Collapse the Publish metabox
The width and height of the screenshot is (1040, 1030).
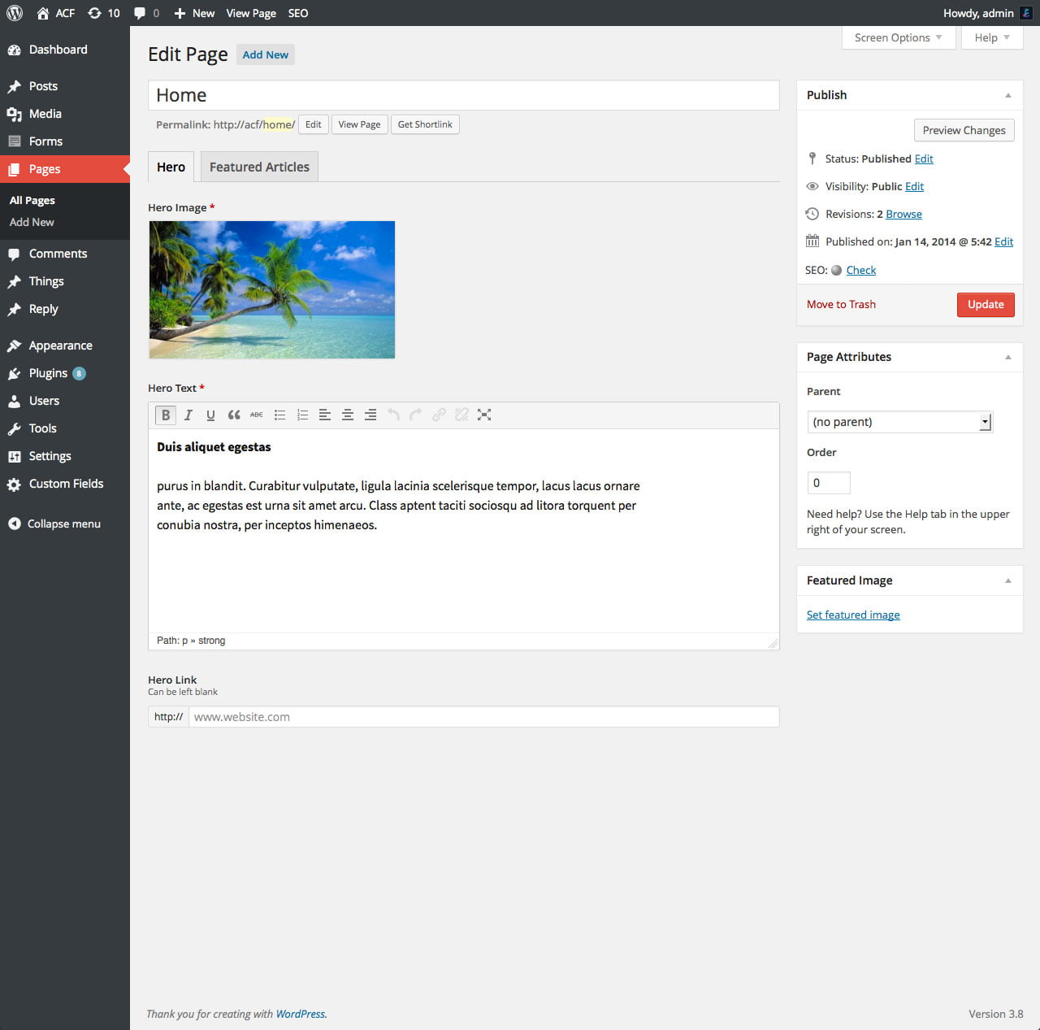pos(1007,95)
